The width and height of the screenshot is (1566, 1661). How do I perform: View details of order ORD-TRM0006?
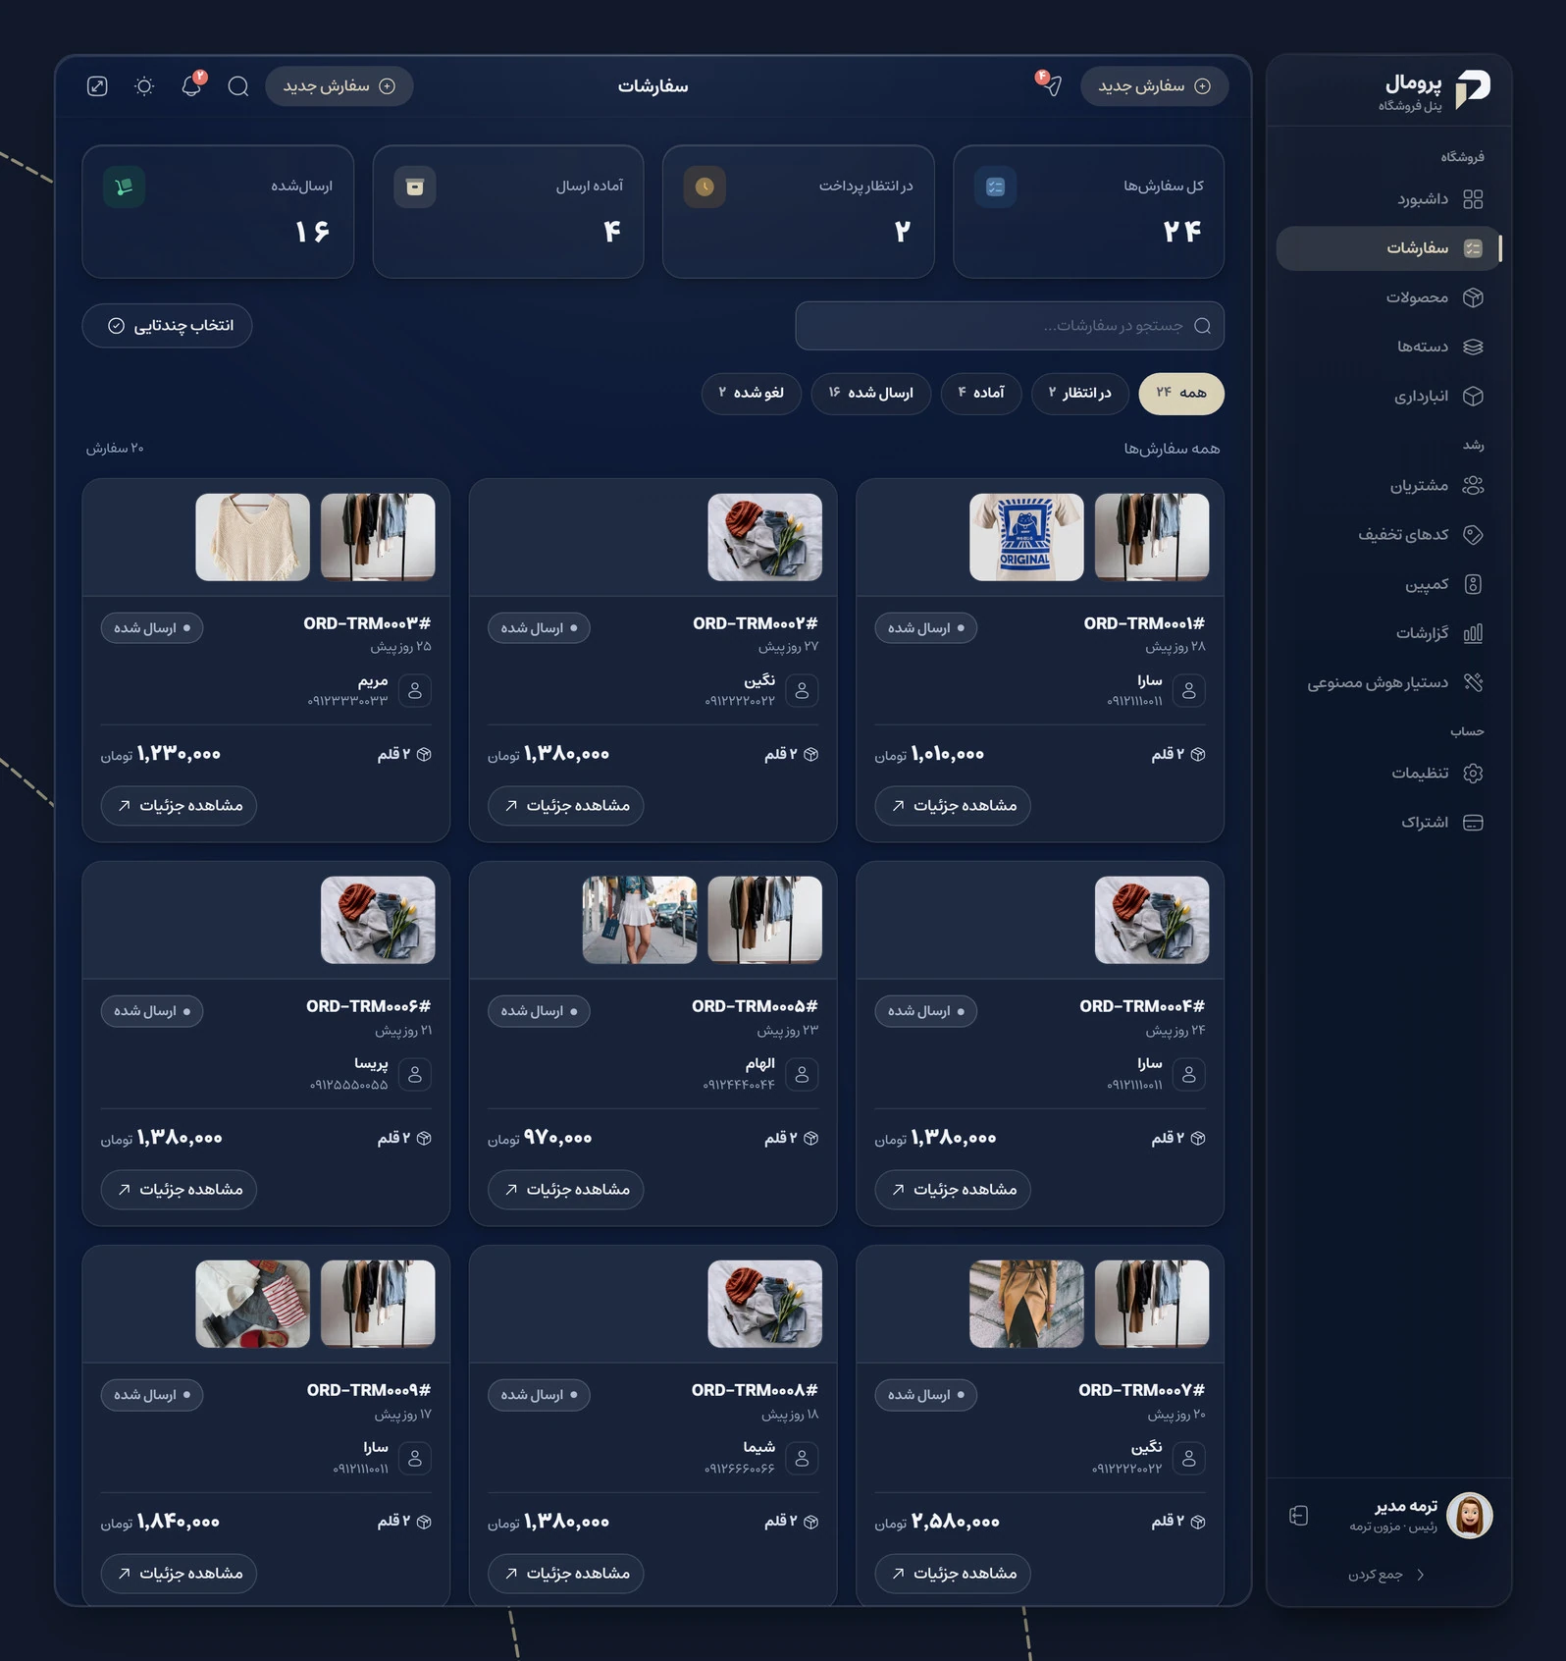(179, 1190)
